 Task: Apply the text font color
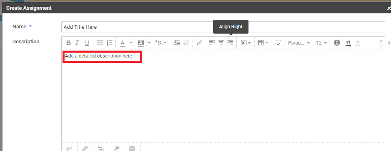tap(123, 43)
